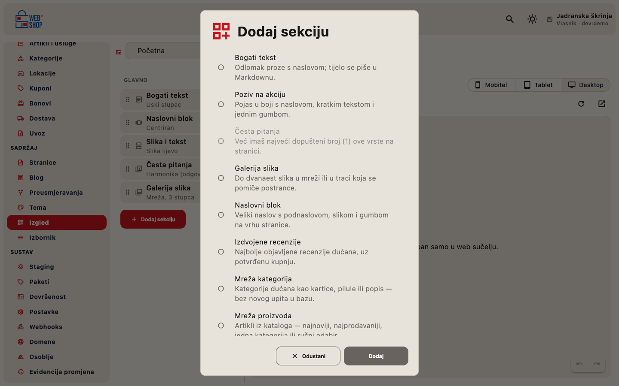Open the Početna page selector
The image size is (619, 386).
(x=163, y=51)
